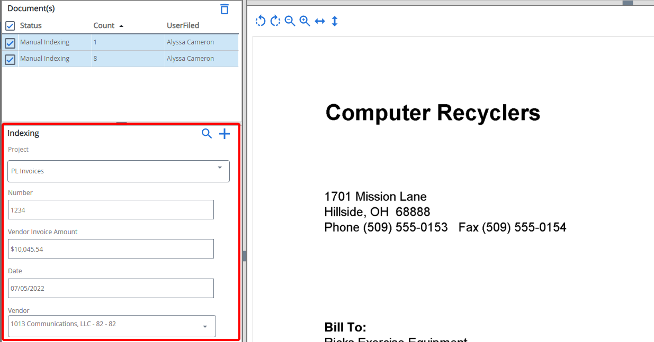Screen dimensions: 654x342
Task: Click the Number field containing 1234
Action: coord(111,210)
